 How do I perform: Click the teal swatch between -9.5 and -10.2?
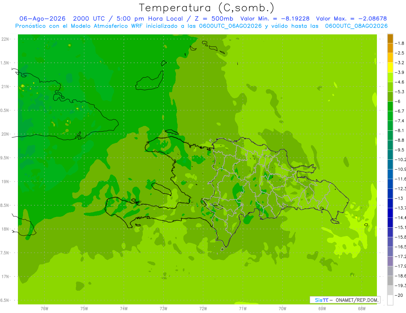(x=390, y=155)
